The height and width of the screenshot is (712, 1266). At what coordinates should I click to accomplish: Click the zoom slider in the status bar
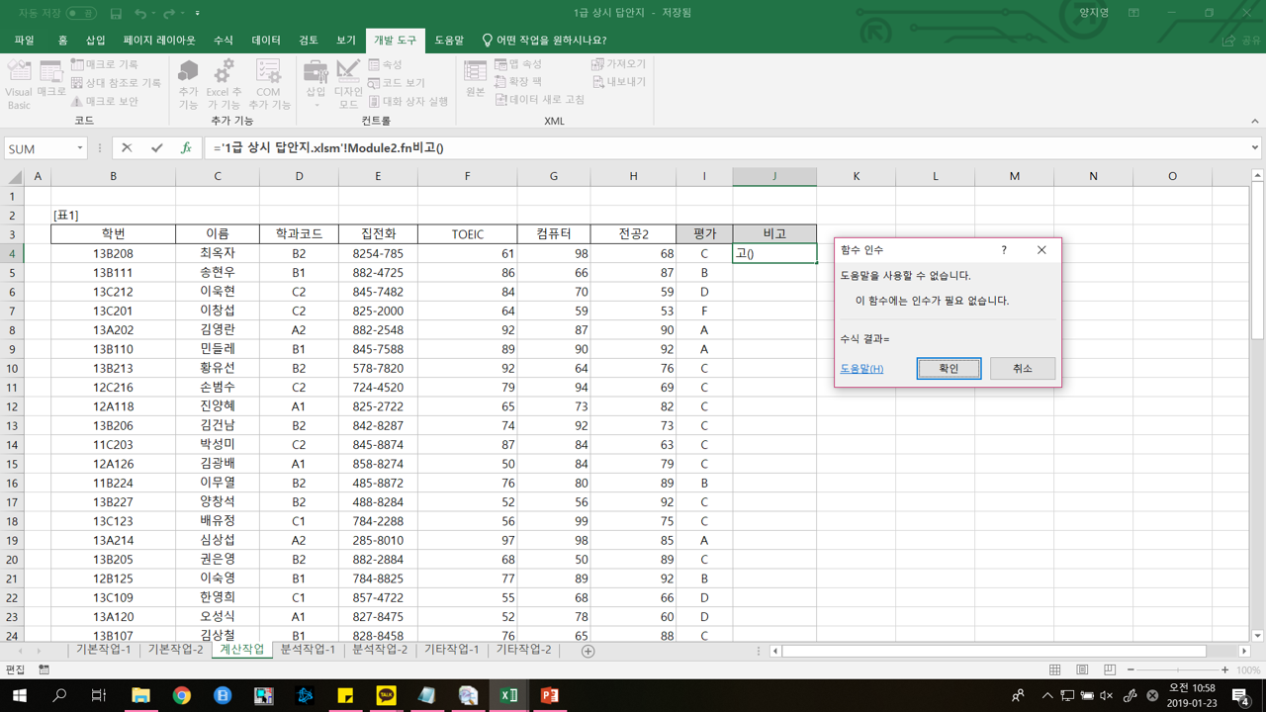(1177, 669)
